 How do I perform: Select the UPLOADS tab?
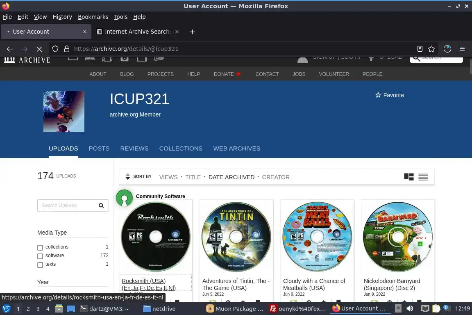click(63, 148)
